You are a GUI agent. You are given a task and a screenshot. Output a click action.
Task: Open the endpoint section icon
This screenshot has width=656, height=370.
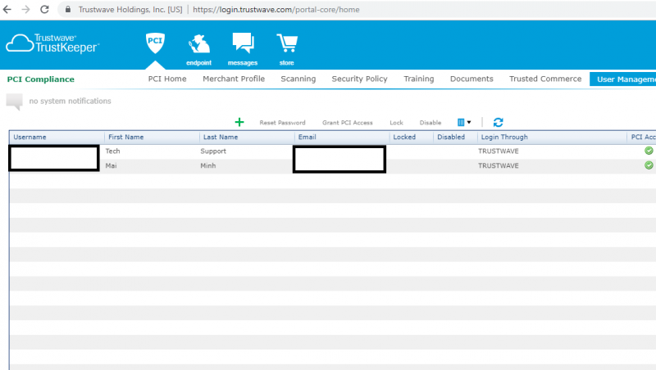pos(198,46)
